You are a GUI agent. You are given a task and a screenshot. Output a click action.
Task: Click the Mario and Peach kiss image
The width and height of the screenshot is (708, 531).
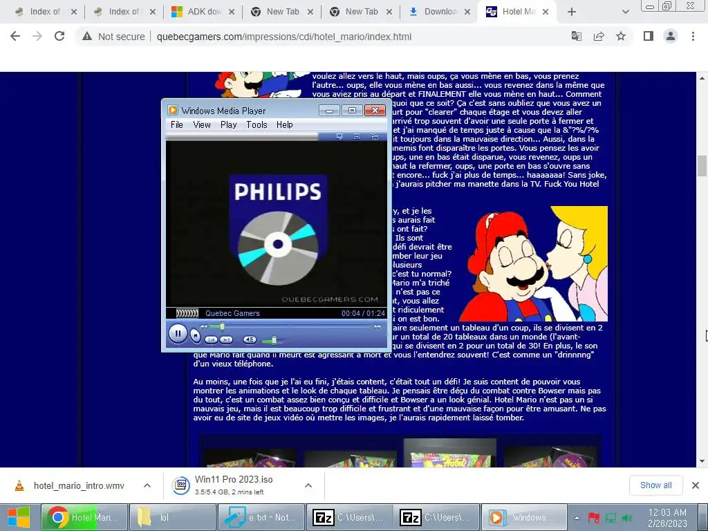click(533, 263)
